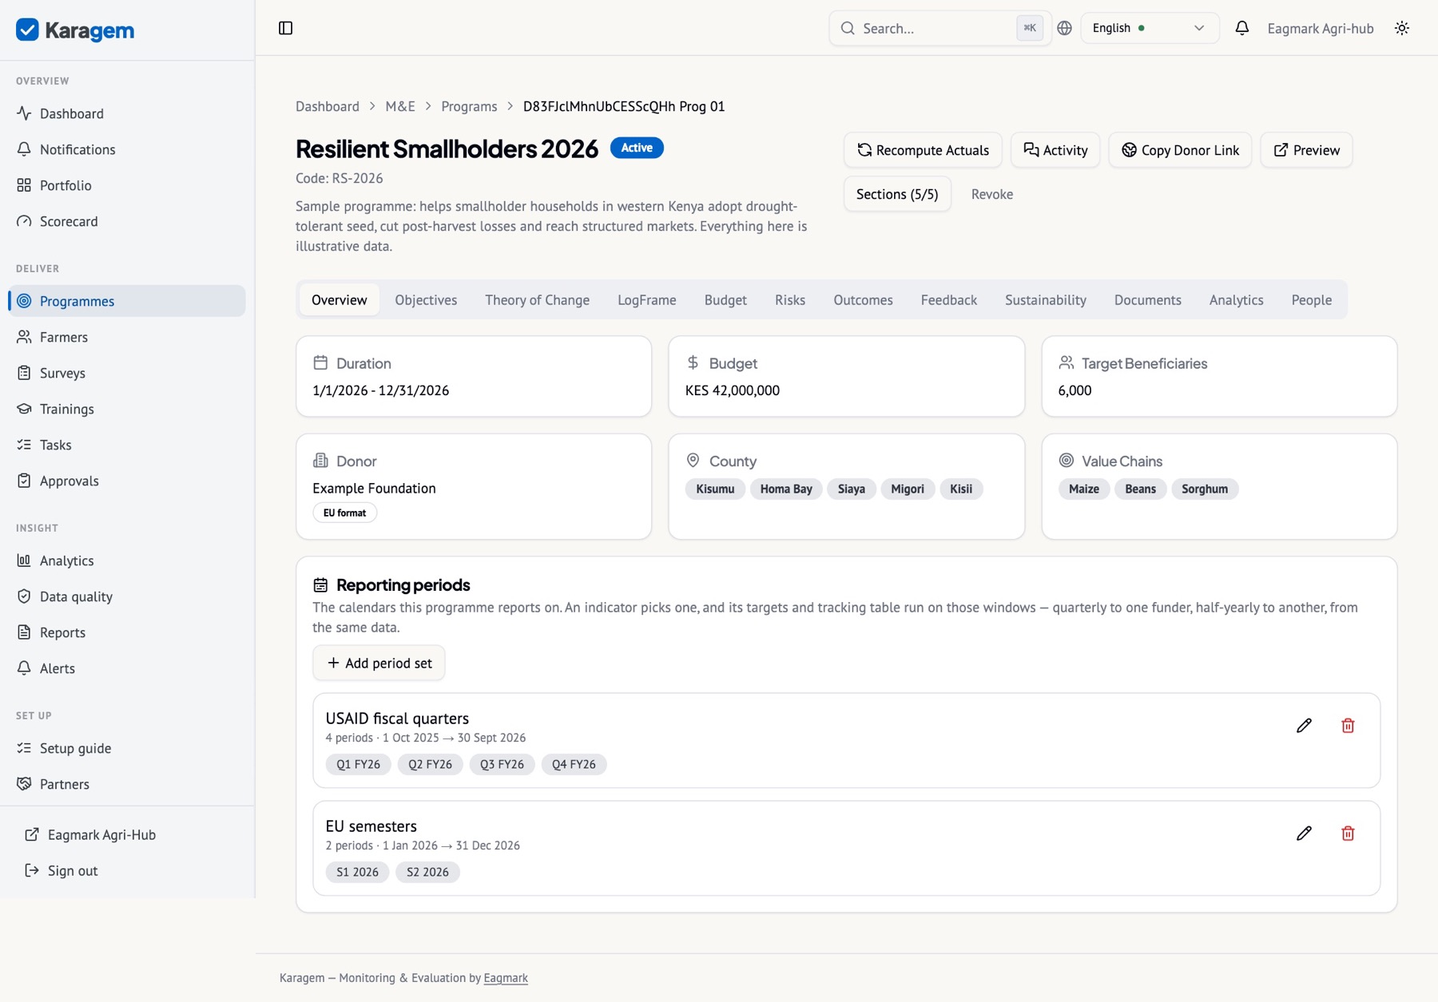Open the Budget tab
The height and width of the screenshot is (1002, 1438).
point(725,300)
